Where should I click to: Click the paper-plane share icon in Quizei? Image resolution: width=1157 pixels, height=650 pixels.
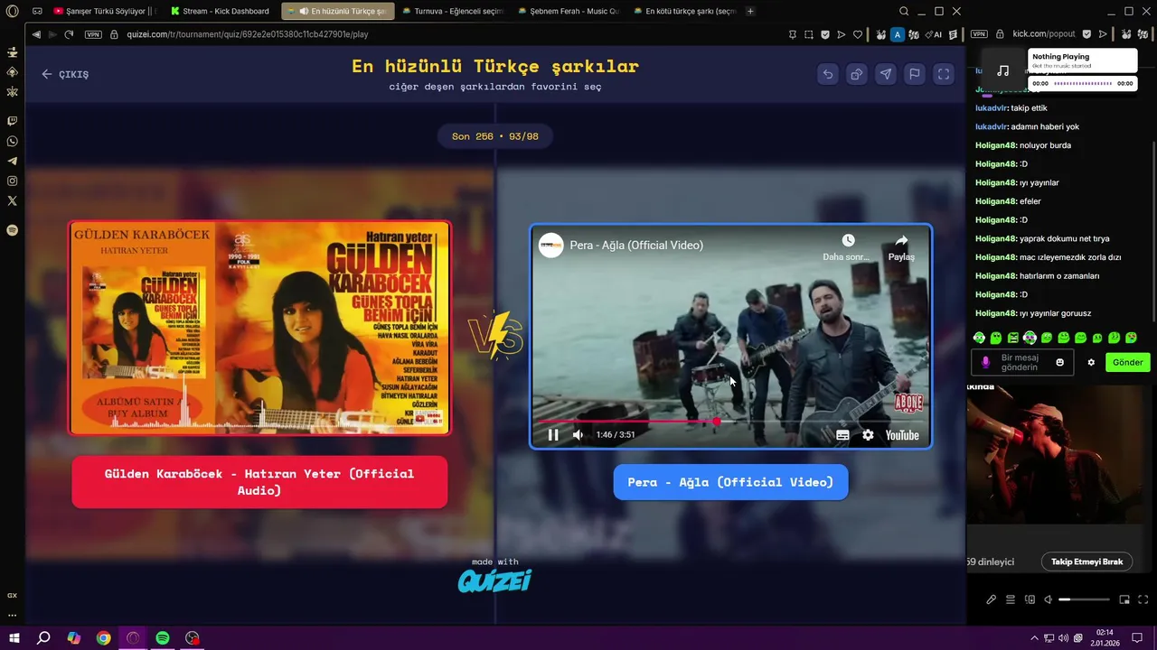pos(886,75)
